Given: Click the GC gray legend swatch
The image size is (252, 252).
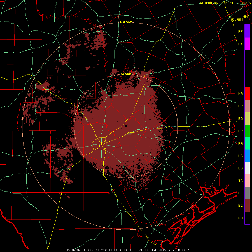Looking at the screenshot, I should (247, 193).
